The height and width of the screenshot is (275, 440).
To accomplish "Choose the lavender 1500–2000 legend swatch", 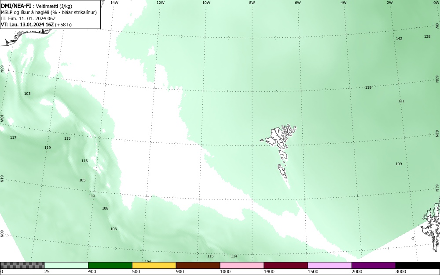I will click(330, 265).
